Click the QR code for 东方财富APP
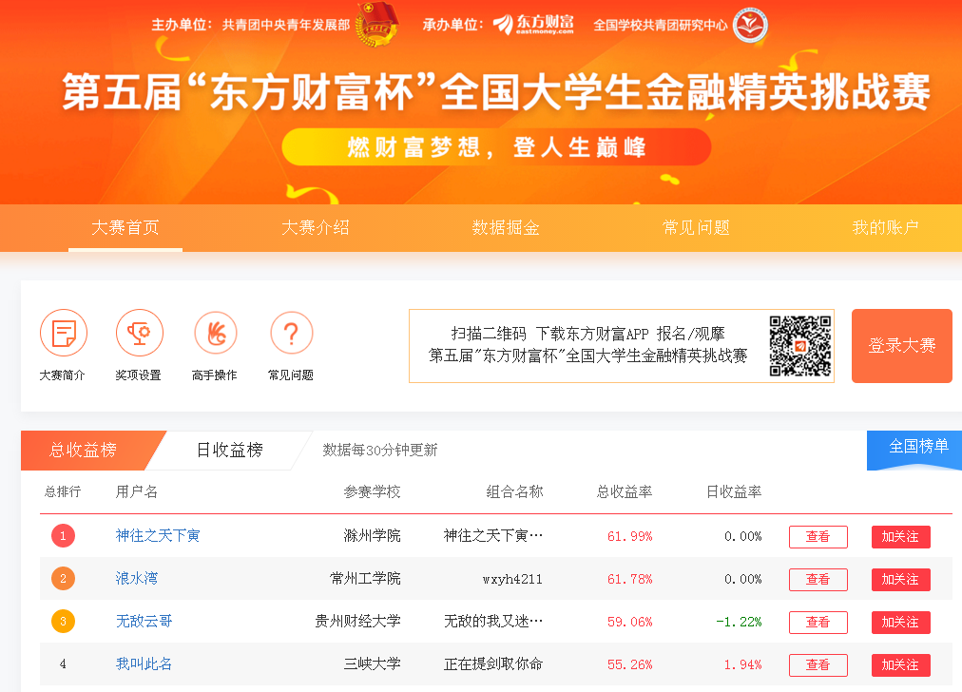 click(x=799, y=346)
